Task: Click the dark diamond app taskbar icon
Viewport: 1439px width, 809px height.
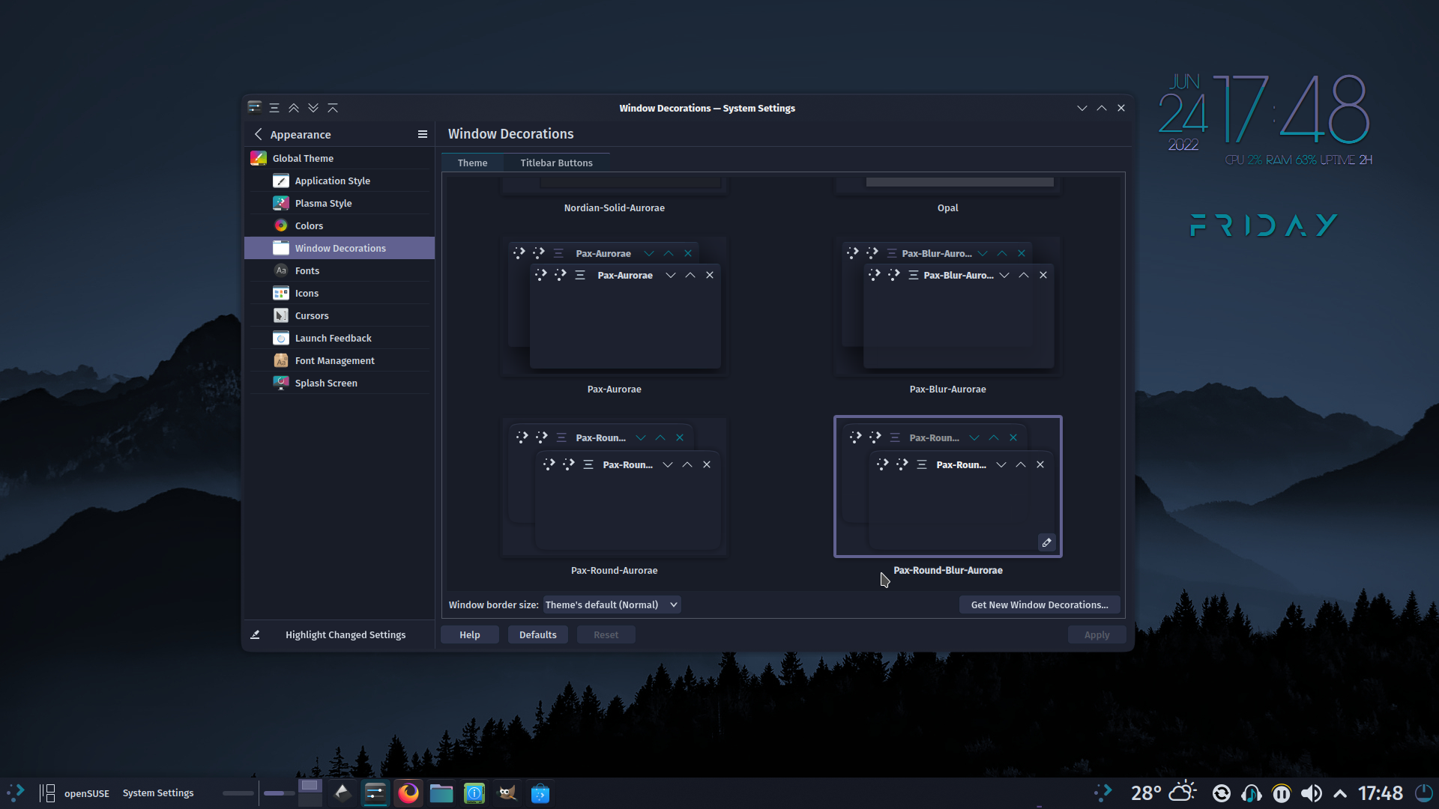Action: [x=343, y=793]
